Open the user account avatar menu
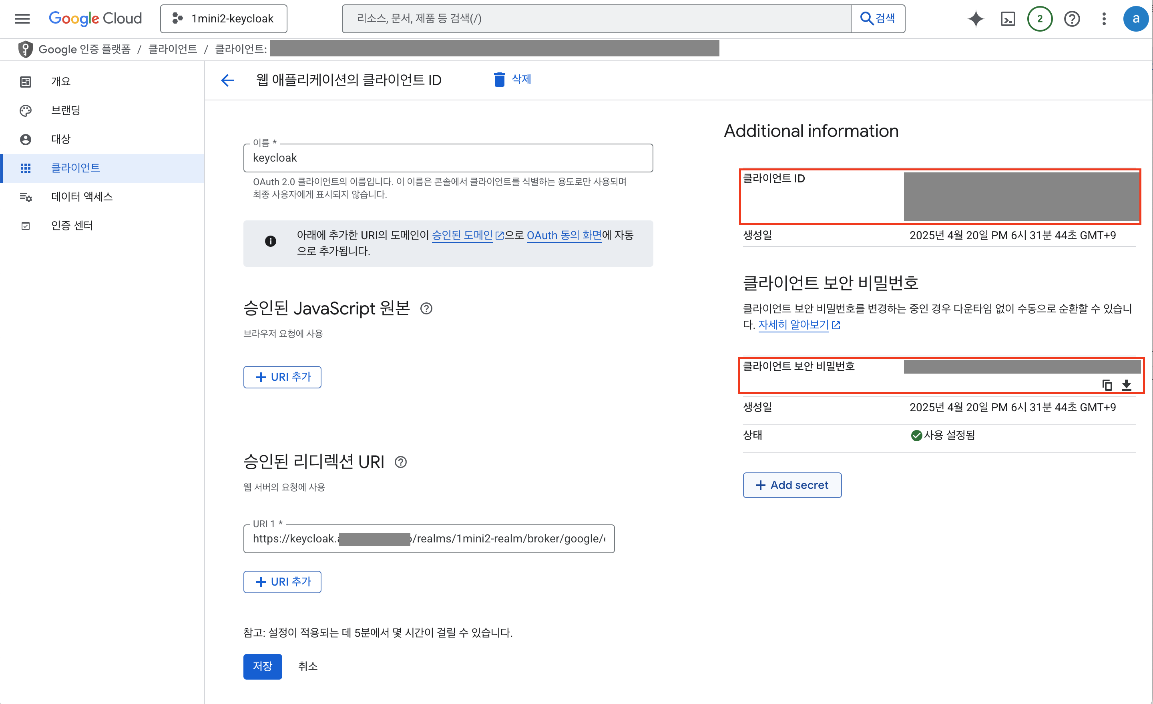 coord(1135,19)
